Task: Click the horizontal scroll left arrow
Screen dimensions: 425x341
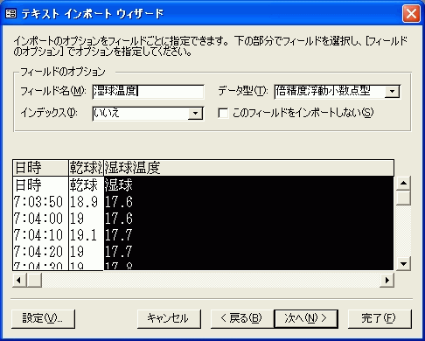Action: [19, 281]
